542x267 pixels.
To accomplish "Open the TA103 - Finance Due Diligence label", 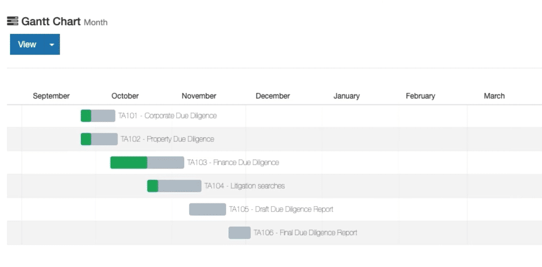I will point(233,163).
